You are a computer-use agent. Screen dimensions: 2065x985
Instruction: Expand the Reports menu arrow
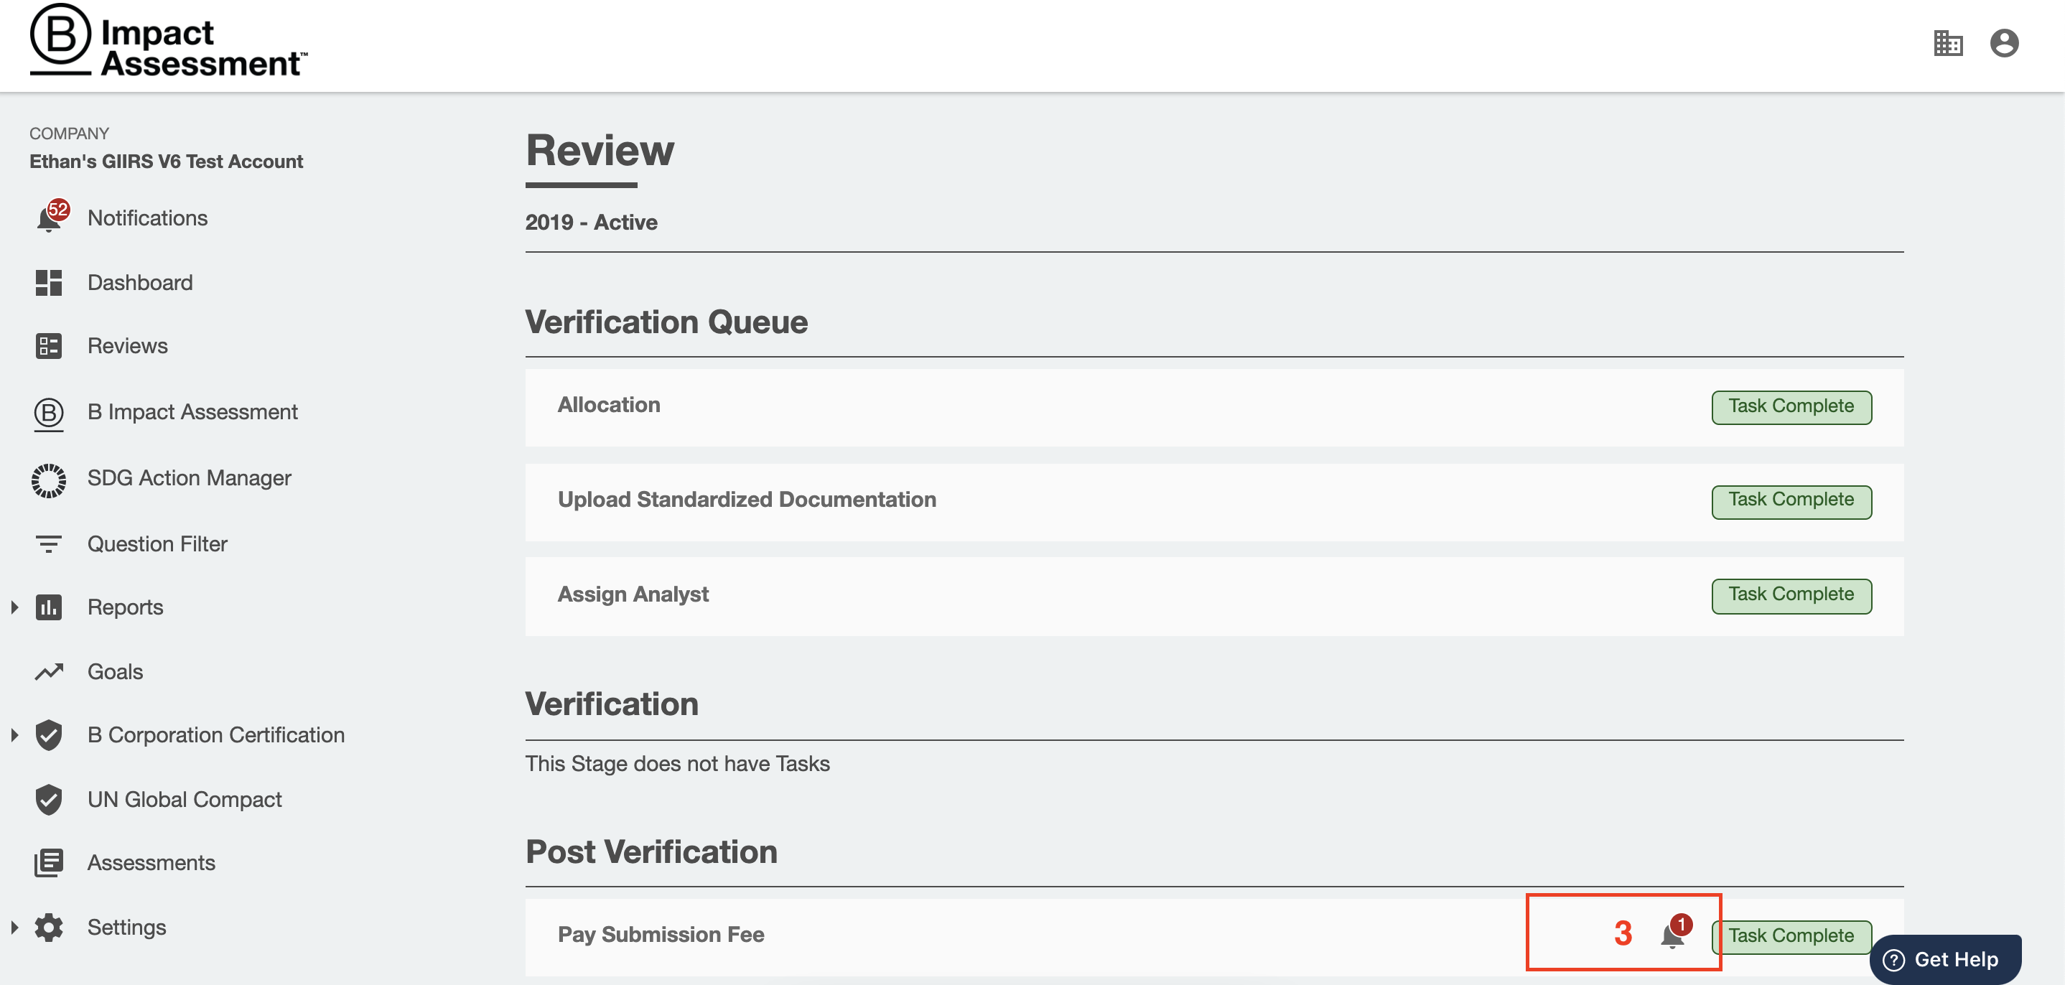[x=14, y=607]
